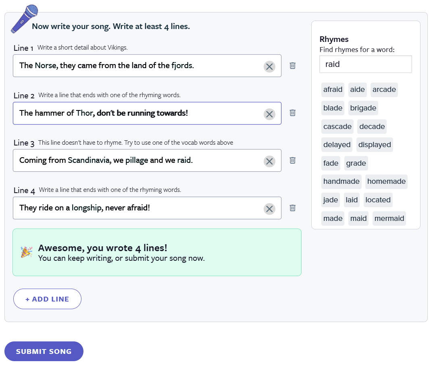The height and width of the screenshot is (366, 431).
Task: Choose the rhyme word 'aide'
Action: (x=357, y=89)
